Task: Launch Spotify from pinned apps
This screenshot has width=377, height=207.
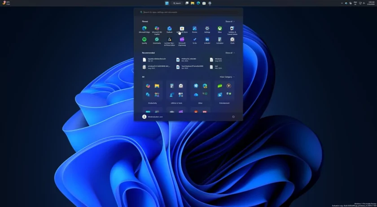Action: [144, 41]
